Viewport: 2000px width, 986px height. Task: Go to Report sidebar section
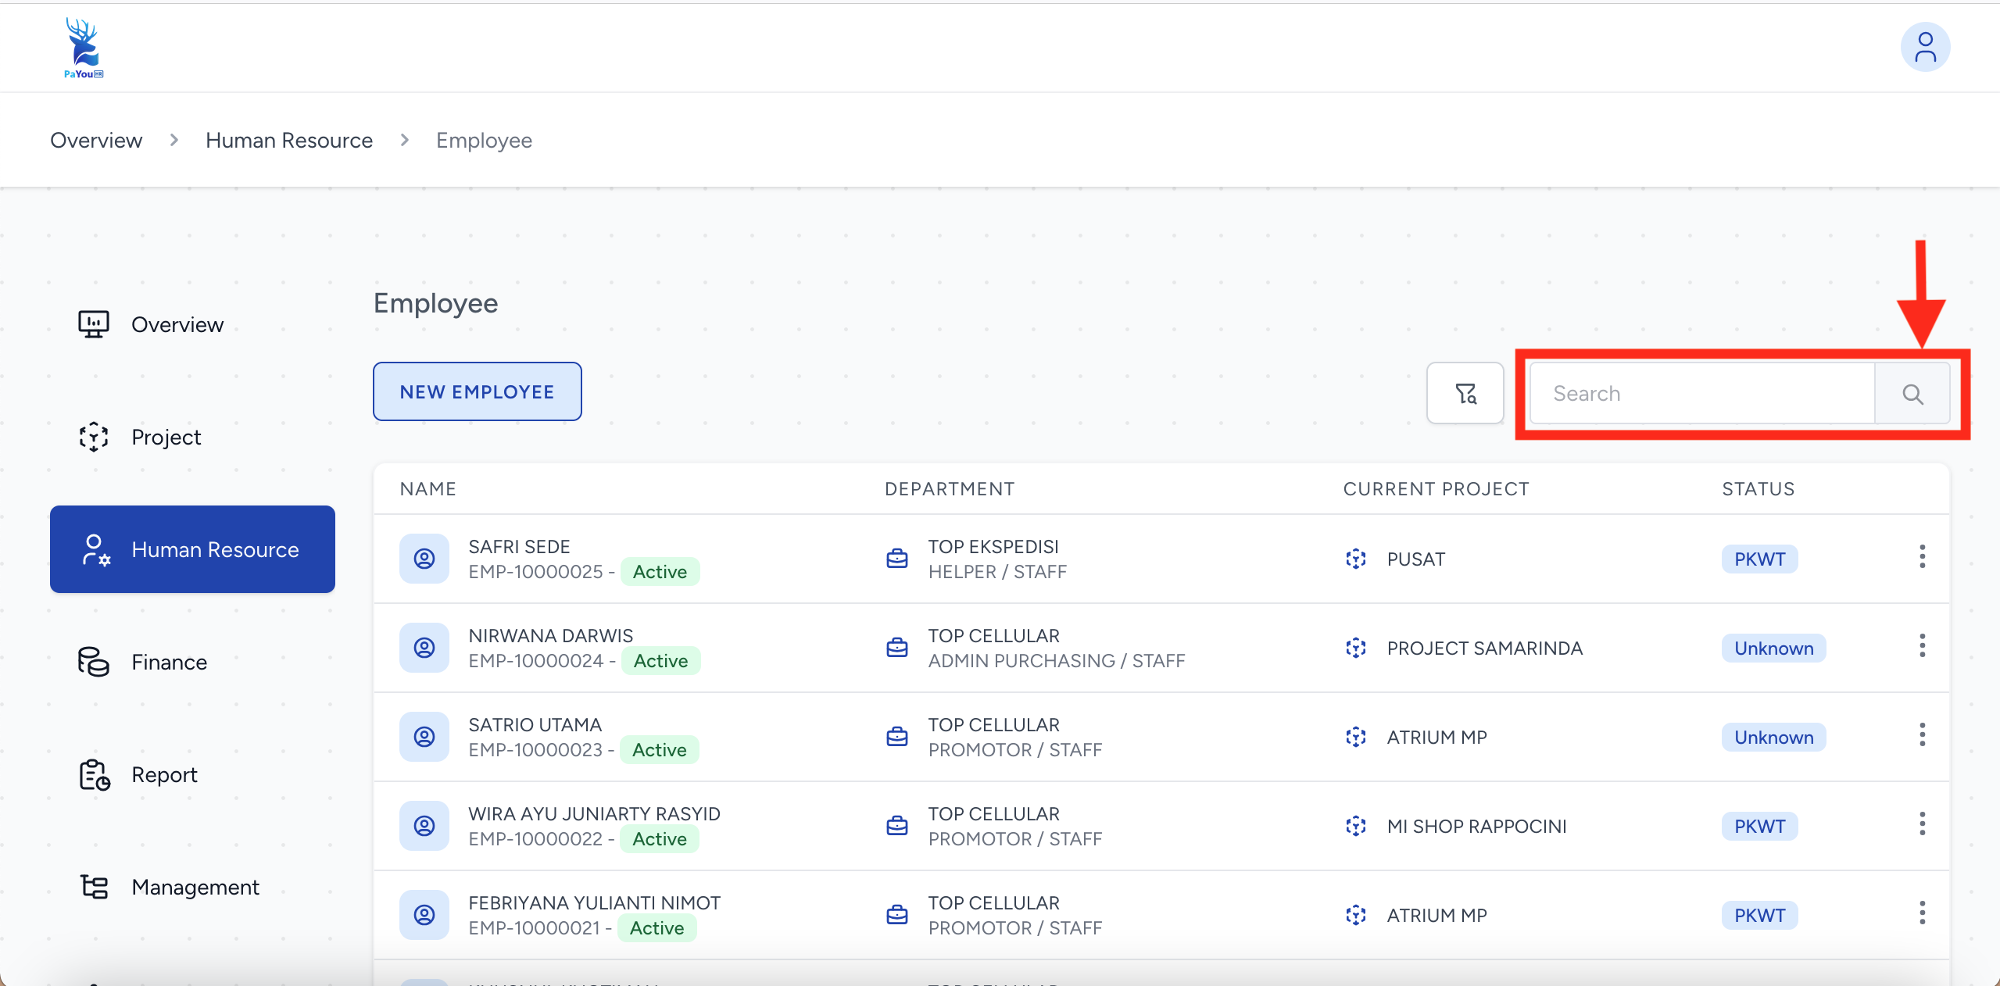pyautogui.click(x=164, y=774)
